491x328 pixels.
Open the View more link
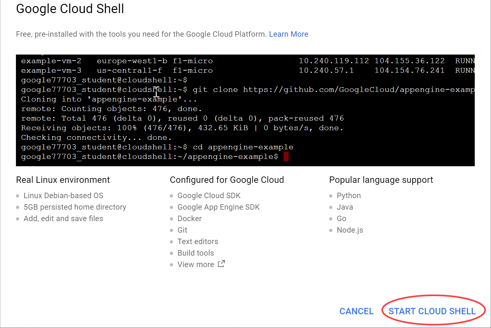pyautogui.click(x=196, y=265)
